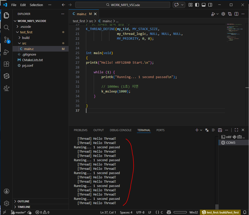Open prj.conf file

point(41,66)
